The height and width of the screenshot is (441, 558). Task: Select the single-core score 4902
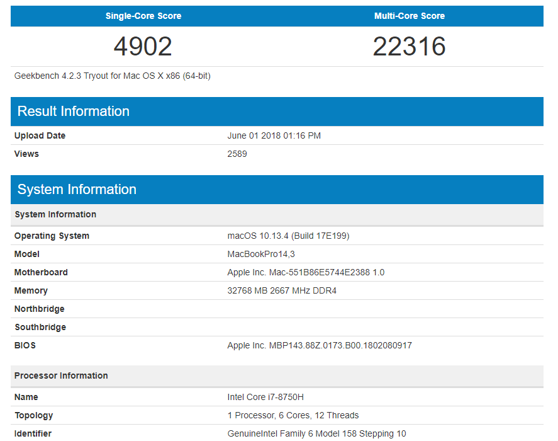click(x=143, y=45)
